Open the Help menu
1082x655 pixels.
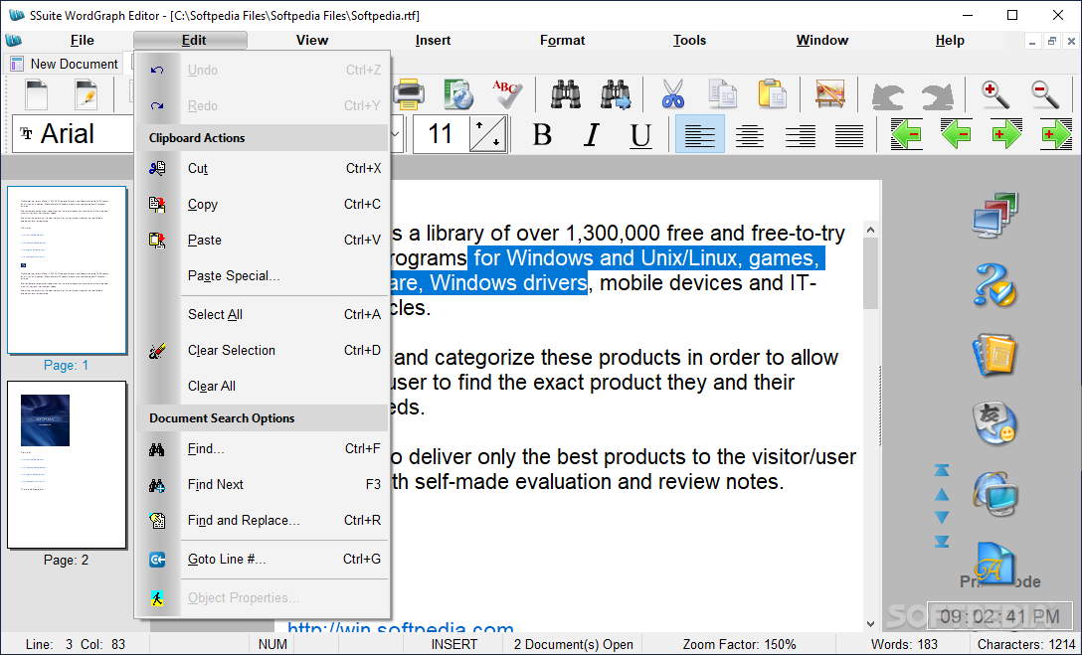click(950, 40)
